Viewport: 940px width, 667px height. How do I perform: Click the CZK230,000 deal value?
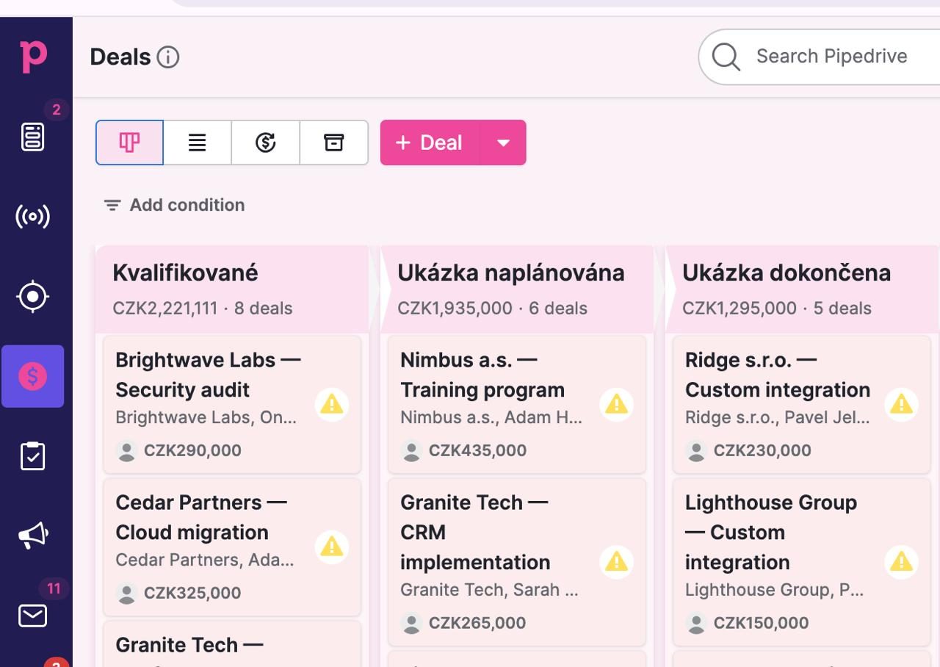[x=762, y=450]
